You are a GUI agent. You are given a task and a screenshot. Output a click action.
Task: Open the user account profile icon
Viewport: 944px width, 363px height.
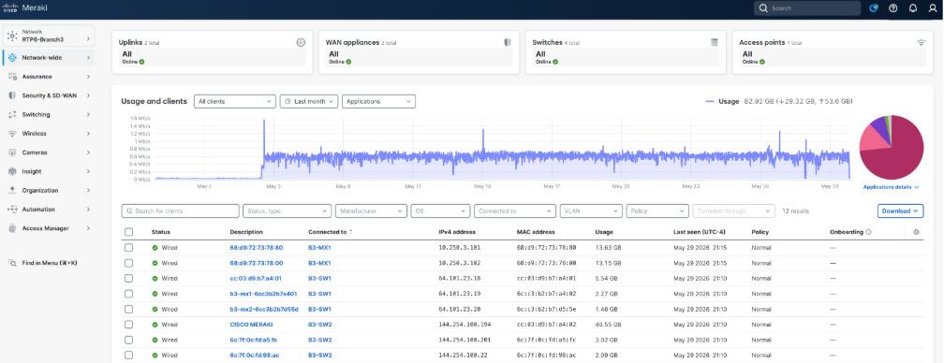coord(933,8)
